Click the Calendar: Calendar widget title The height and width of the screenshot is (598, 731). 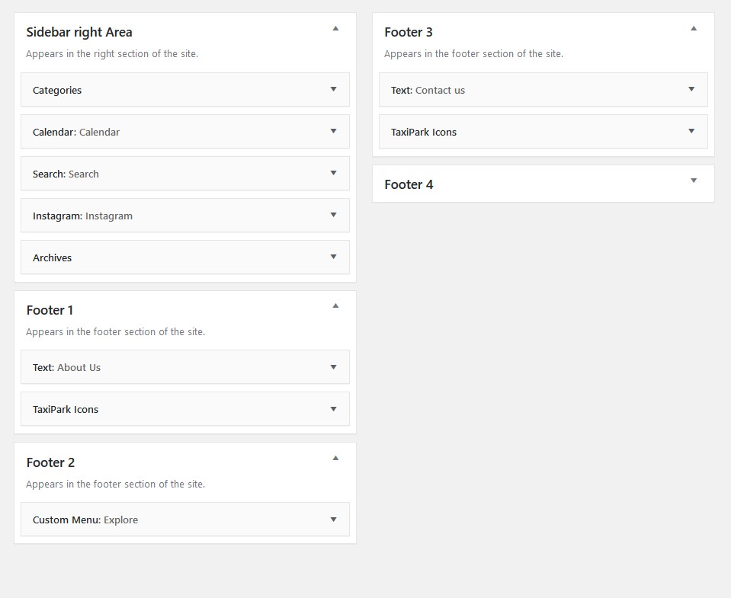(x=76, y=133)
